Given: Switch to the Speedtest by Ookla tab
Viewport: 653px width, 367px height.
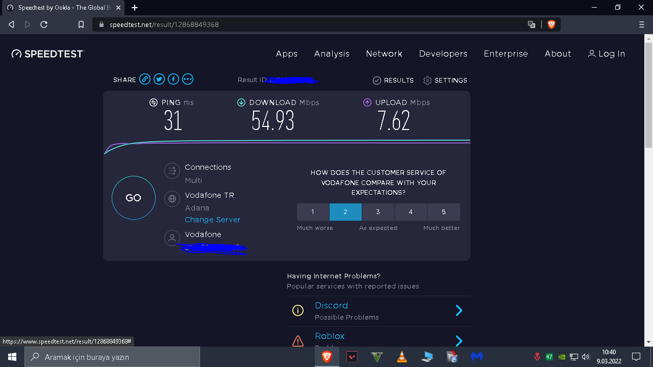Looking at the screenshot, I should [x=63, y=8].
